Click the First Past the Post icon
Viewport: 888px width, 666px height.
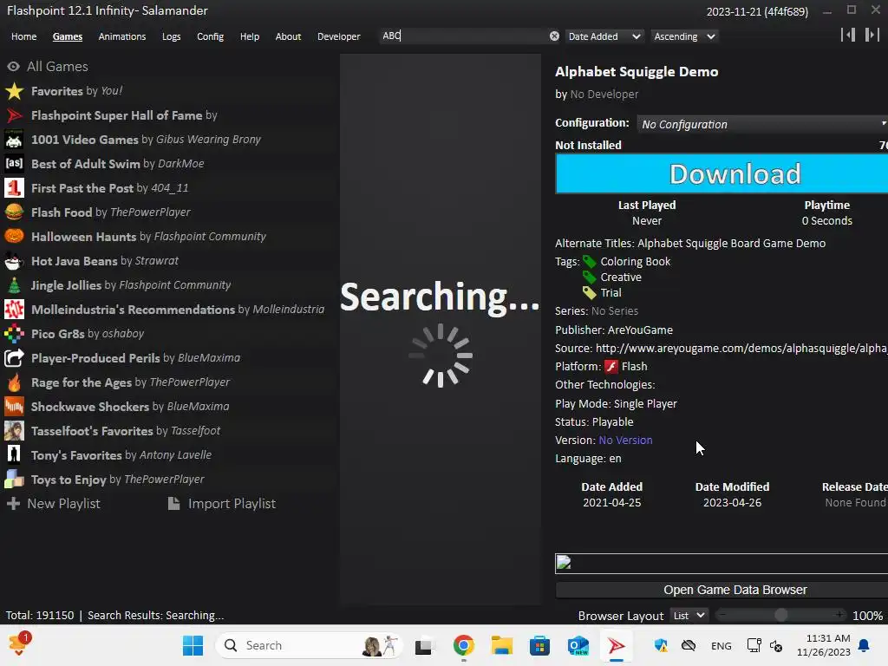14,188
